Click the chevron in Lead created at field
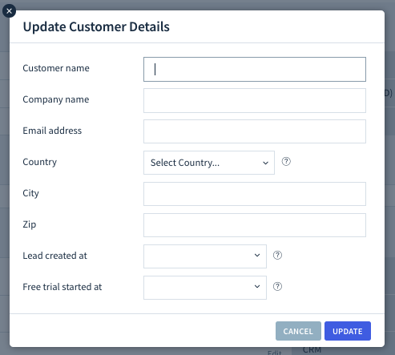 click(257, 256)
